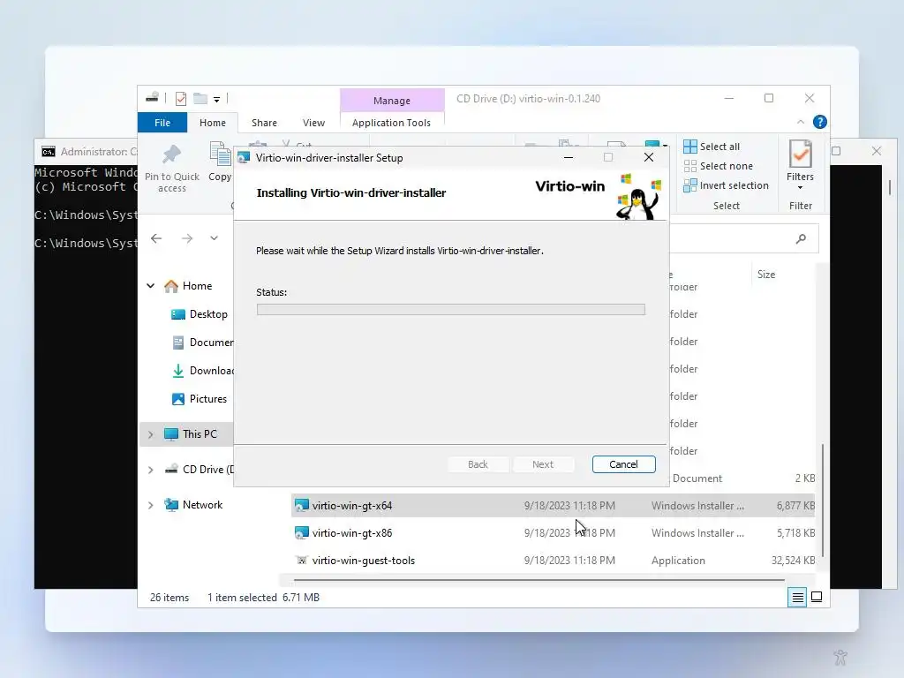
Task: Open recent locations dropdown chevron
Action: [x=214, y=238]
